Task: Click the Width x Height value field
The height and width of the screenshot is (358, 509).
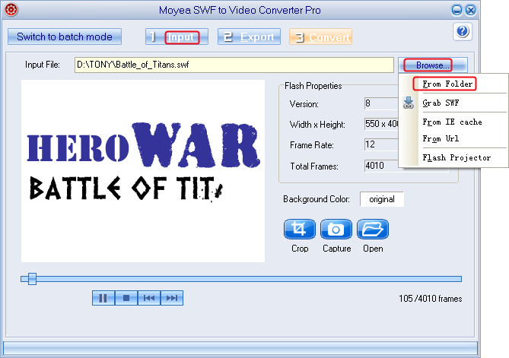Action: click(381, 124)
